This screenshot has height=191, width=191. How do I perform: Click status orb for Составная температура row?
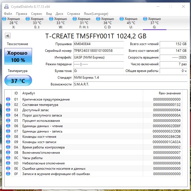[x=8, y=104]
